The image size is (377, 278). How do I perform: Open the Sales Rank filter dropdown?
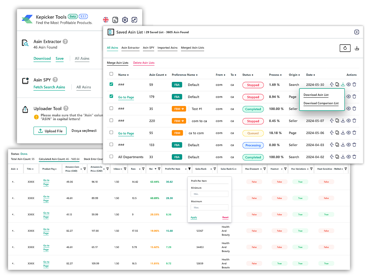pos(215,169)
